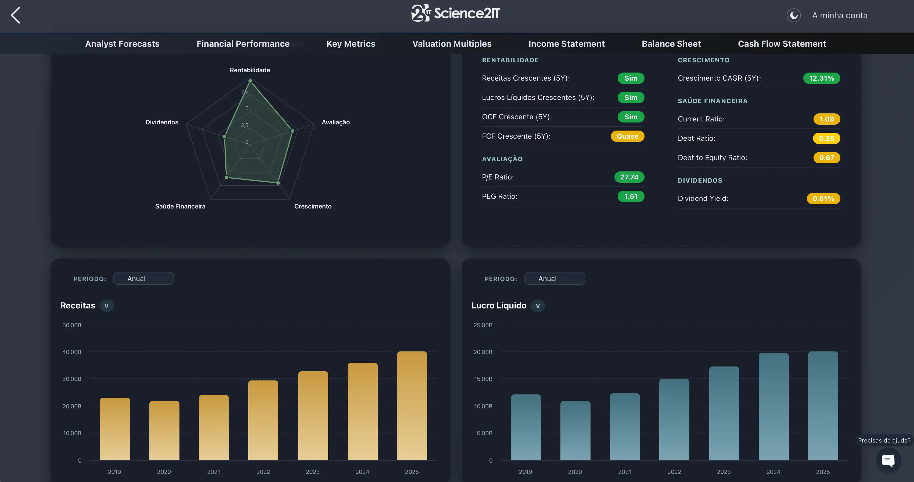Open the Receitas period Anual dropdown
914x482 pixels.
click(x=143, y=279)
